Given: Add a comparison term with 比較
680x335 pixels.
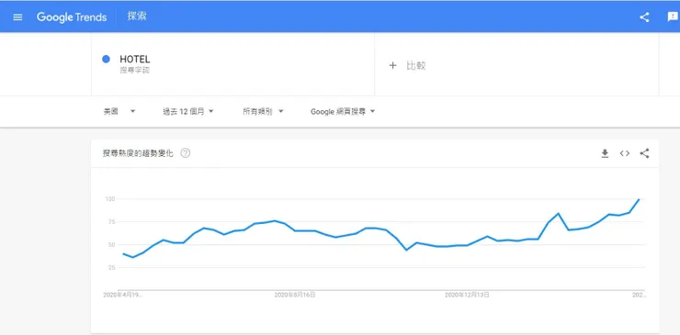Looking at the screenshot, I should click(416, 66).
